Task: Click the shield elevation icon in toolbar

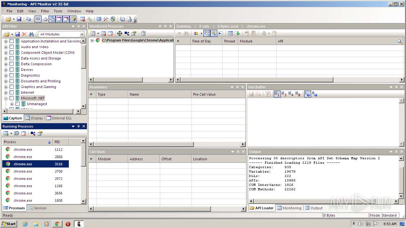Action: [113, 19]
